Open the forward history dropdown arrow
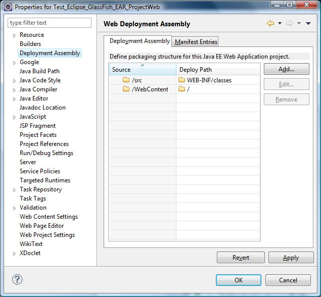This screenshot has height=297, width=321. click(299, 23)
